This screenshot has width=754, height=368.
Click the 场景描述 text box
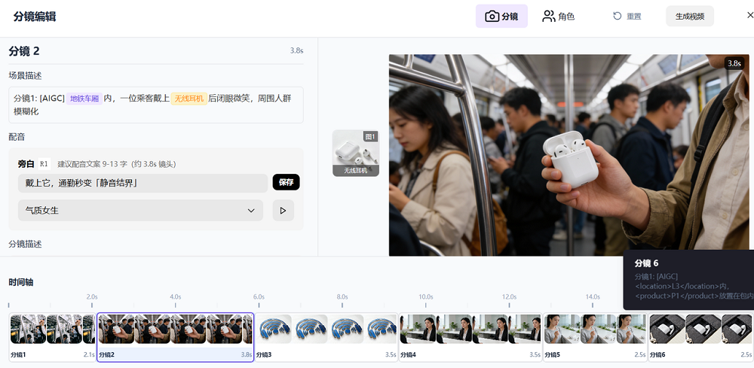tap(155, 105)
